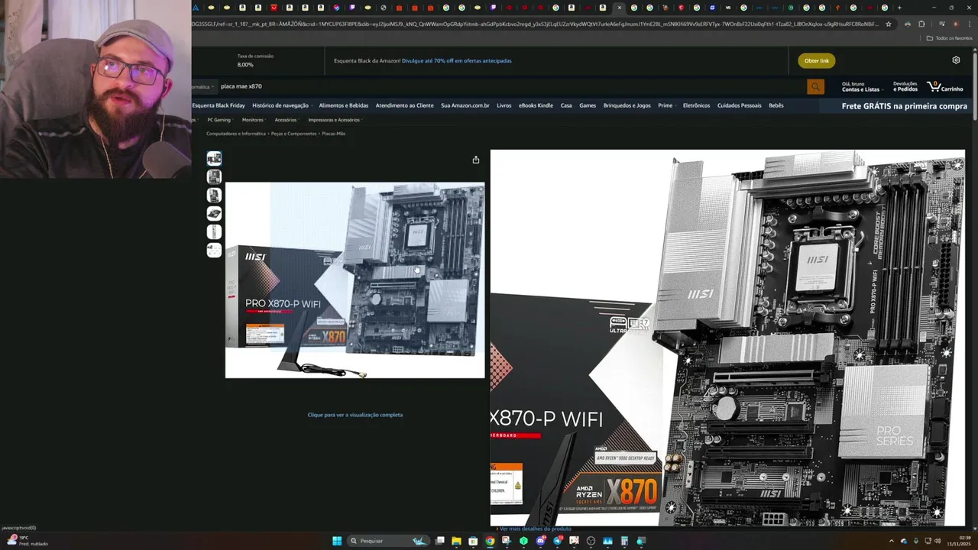This screenshot has width=978, height=550.
Task: Click the Obter link button
Action: tap(816, 60)
